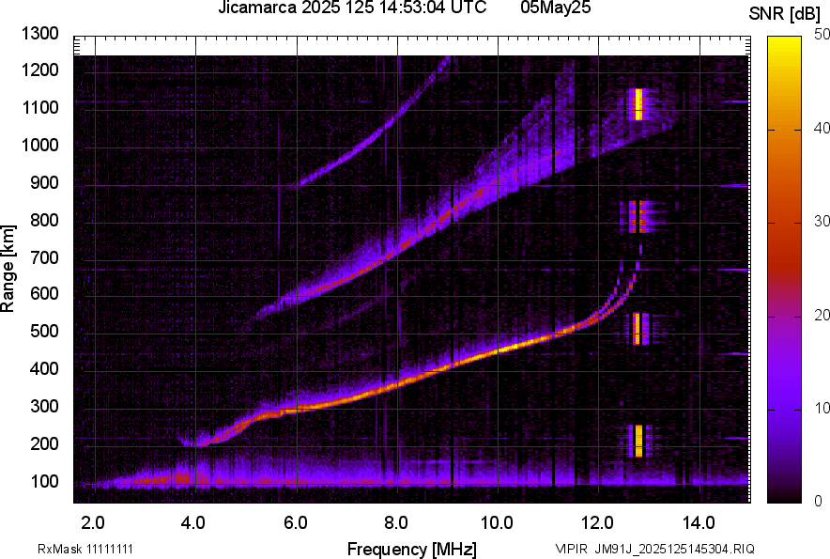Click the date label '05May25'
The width and height of the screenshot is (830, 559).
tap(555, 8)
